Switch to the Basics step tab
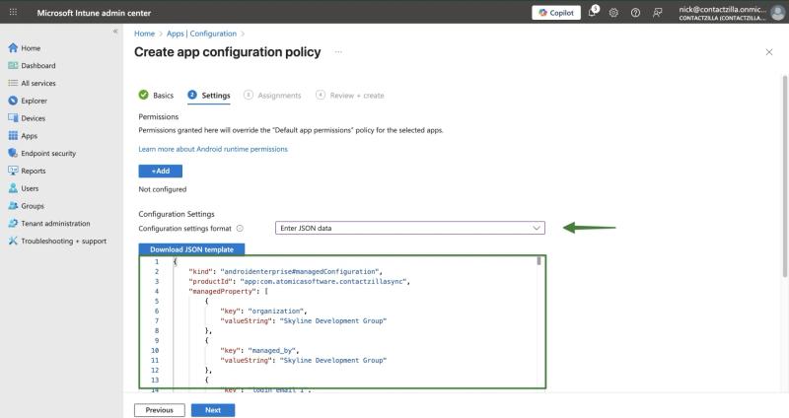Screen dimensions: 789x418 pos(156,95)
